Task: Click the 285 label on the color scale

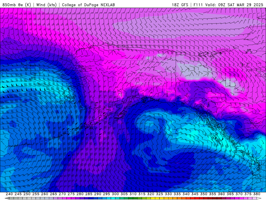Action: point(89,194)
